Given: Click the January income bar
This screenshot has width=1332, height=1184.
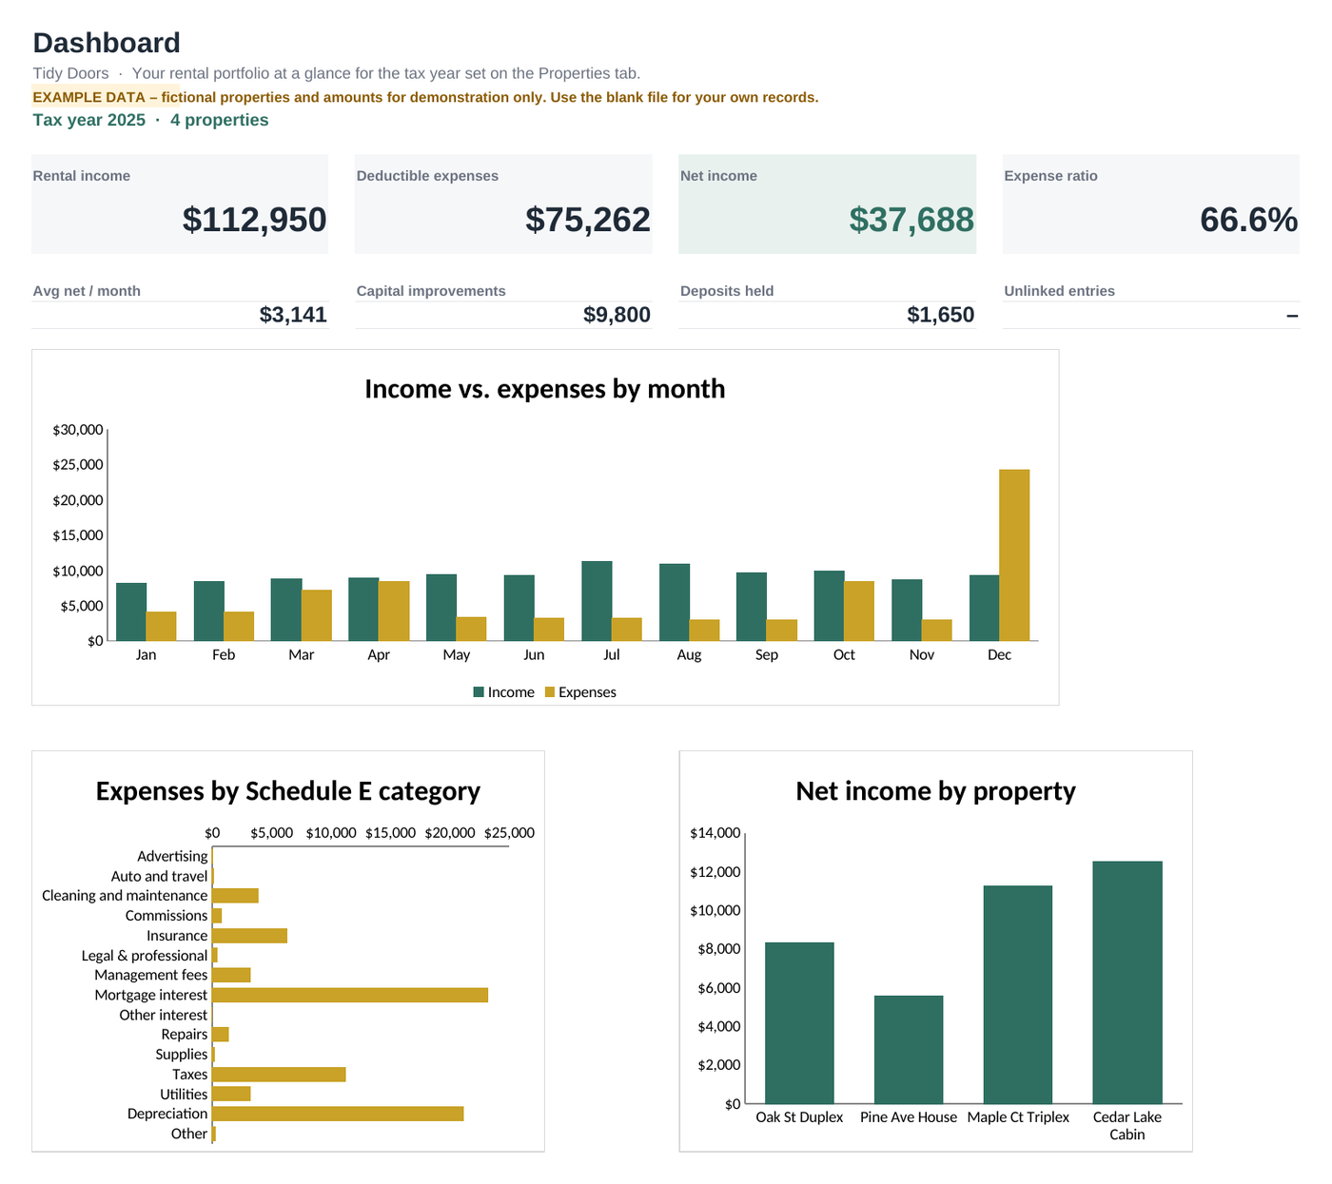Looking at the screenshot, I should coord(131,611).
